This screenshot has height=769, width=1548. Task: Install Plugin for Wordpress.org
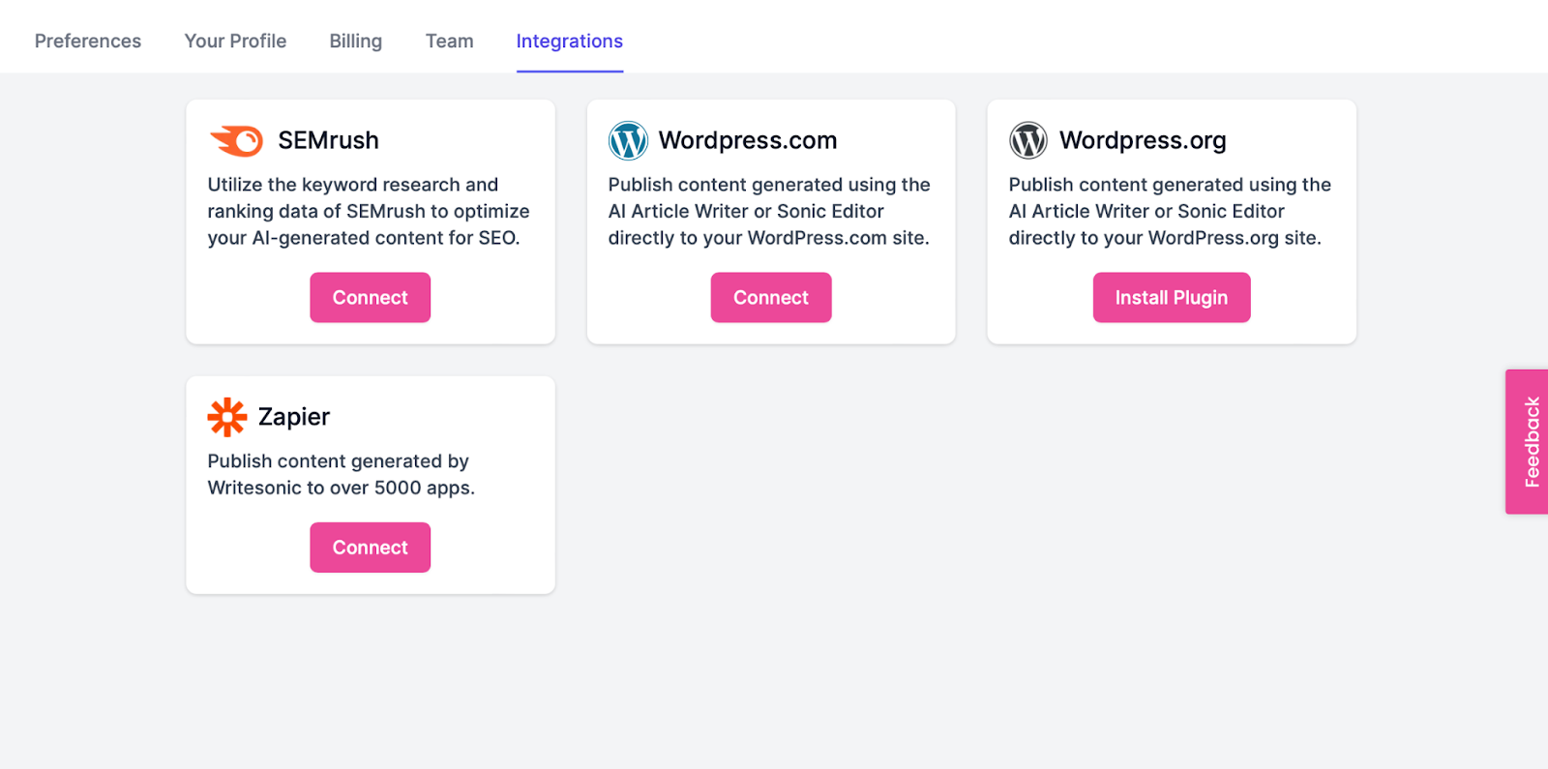point(1172,298)
